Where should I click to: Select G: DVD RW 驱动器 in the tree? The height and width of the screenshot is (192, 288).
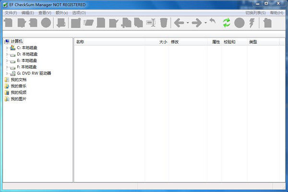pyautogui.click(x=34, y=73)
